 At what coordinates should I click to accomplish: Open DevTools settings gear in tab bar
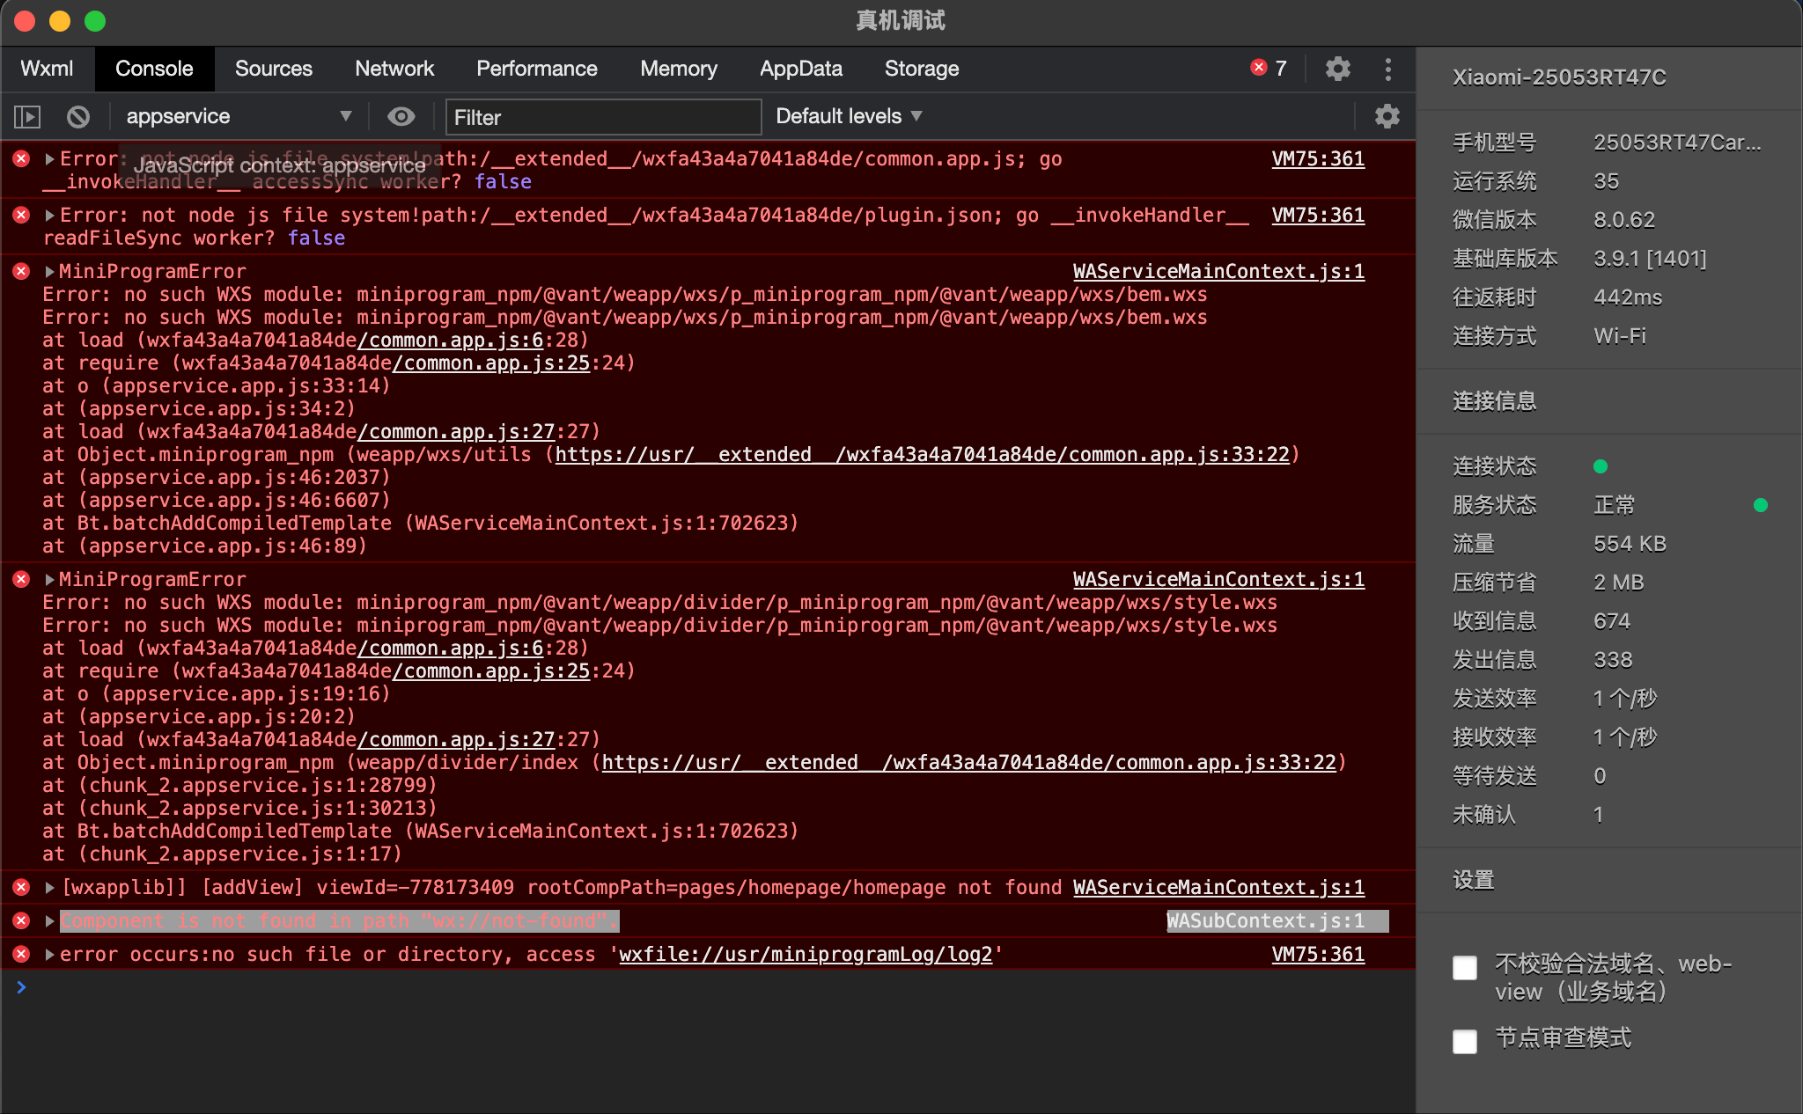(x=1337, y=69)
